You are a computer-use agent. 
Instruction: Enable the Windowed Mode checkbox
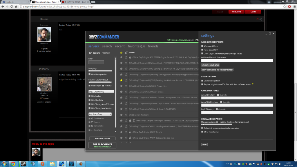point(202,46)
